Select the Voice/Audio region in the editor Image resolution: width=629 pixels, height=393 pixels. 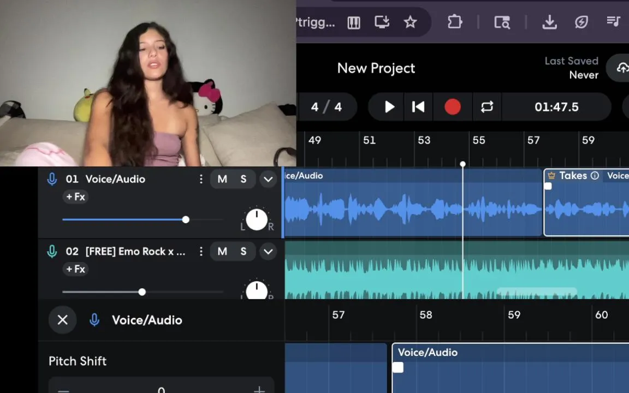511,368
